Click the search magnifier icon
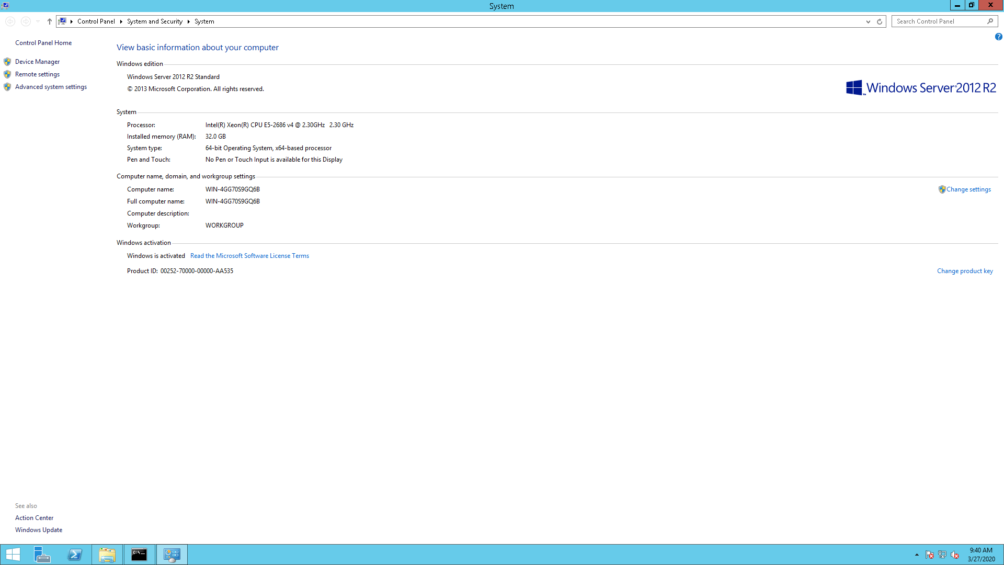 tap(990, 21)
